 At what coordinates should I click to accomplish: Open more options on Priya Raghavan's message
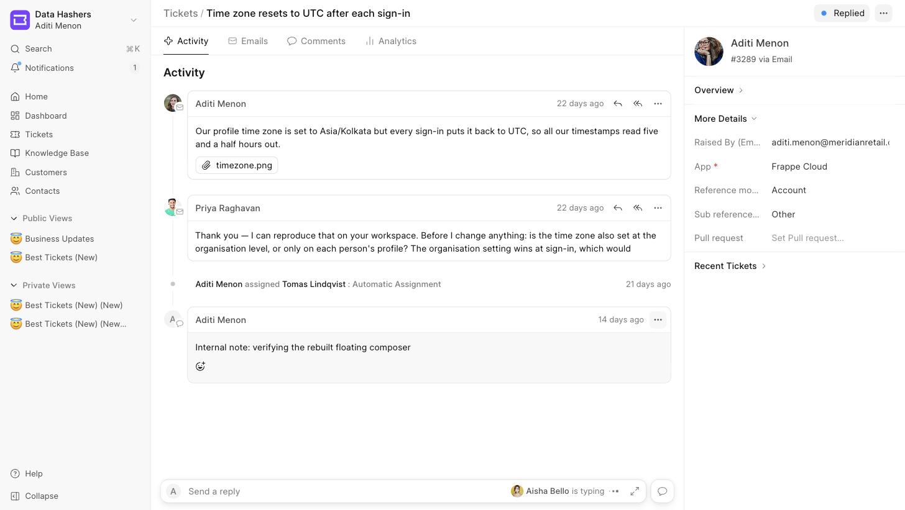pyautogui.click(x=658, y=208)
